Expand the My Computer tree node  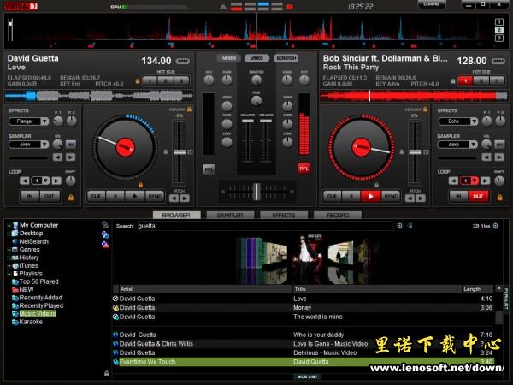9,225
